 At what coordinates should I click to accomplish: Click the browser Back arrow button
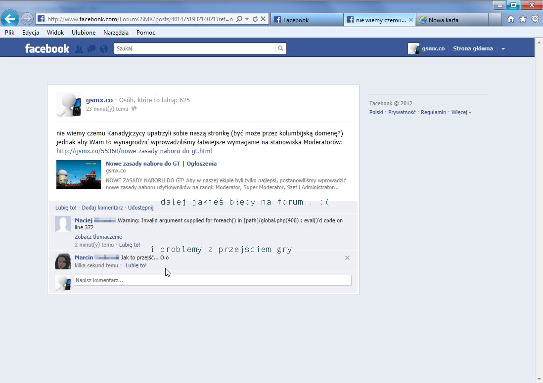tap(10, 19)
